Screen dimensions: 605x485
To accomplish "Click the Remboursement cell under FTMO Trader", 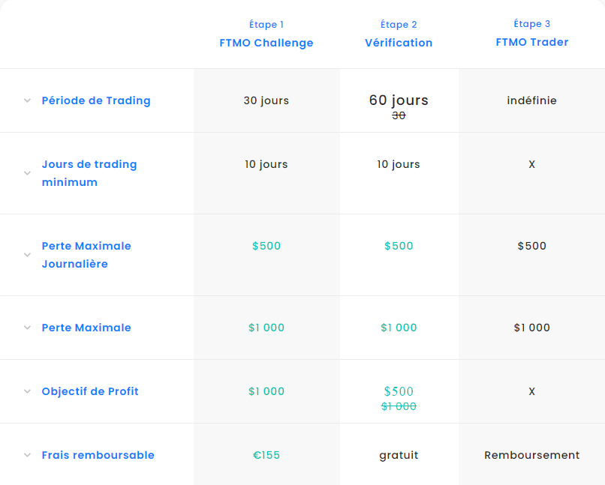I will point(531,455).
